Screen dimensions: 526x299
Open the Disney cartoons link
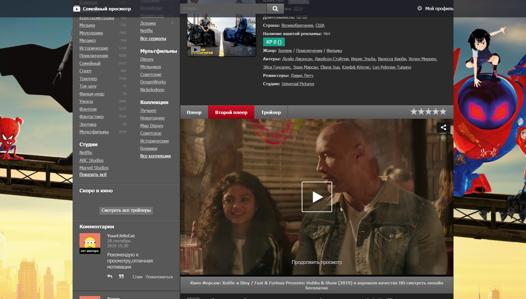point(147,59)
